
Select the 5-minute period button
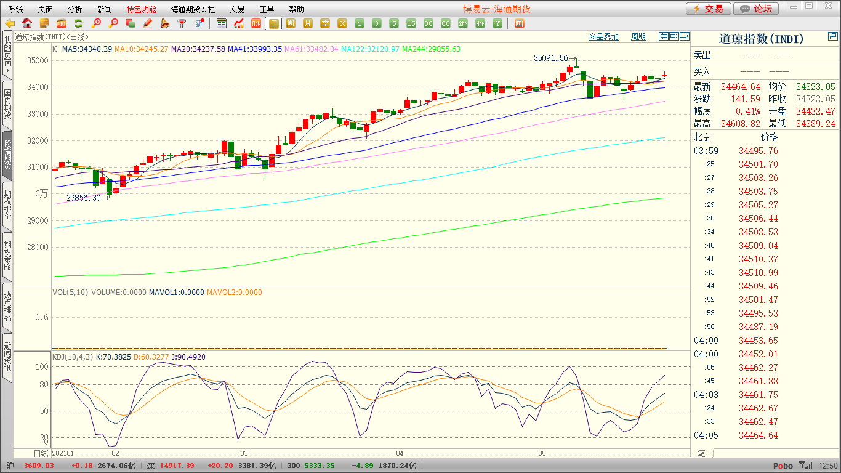394,23
